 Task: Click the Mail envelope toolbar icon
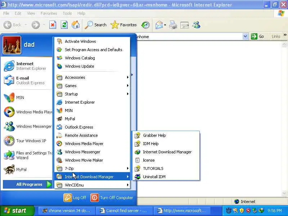pos(159,25)
